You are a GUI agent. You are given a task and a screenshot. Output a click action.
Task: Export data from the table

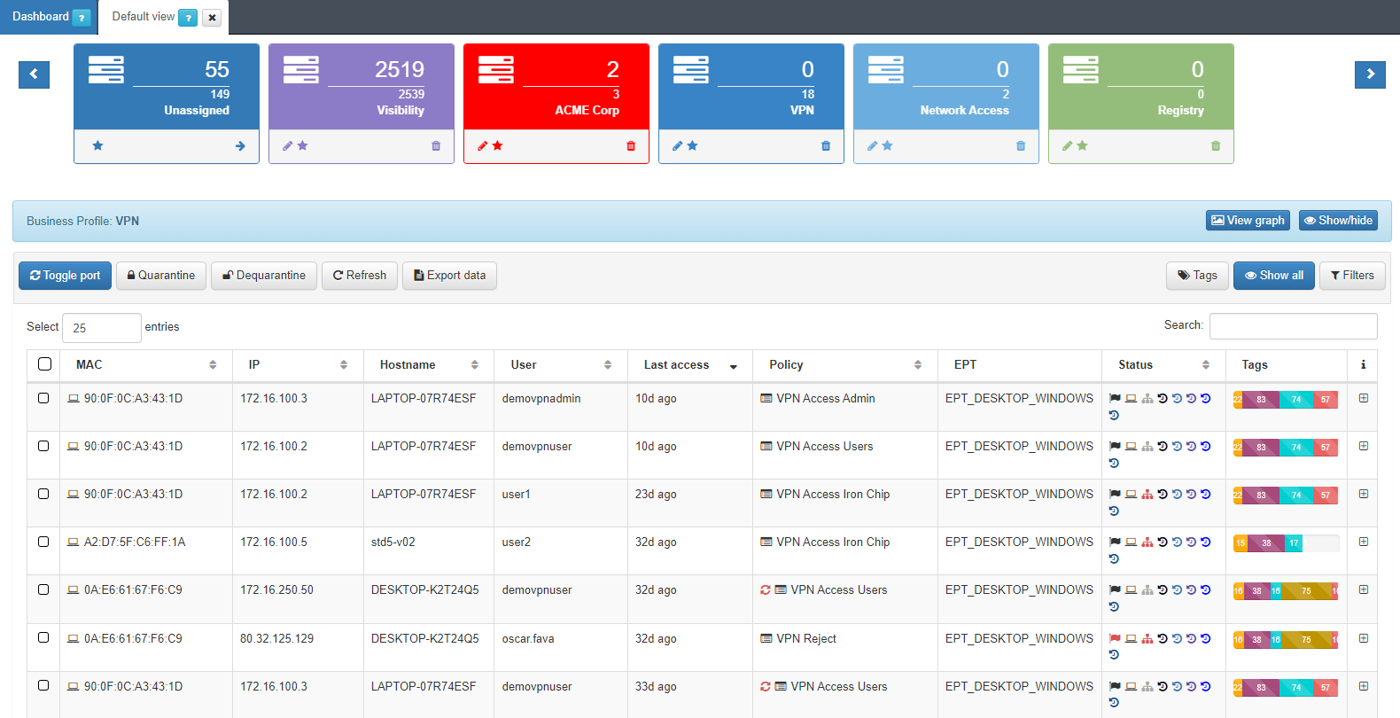click(x=449, y=276)
